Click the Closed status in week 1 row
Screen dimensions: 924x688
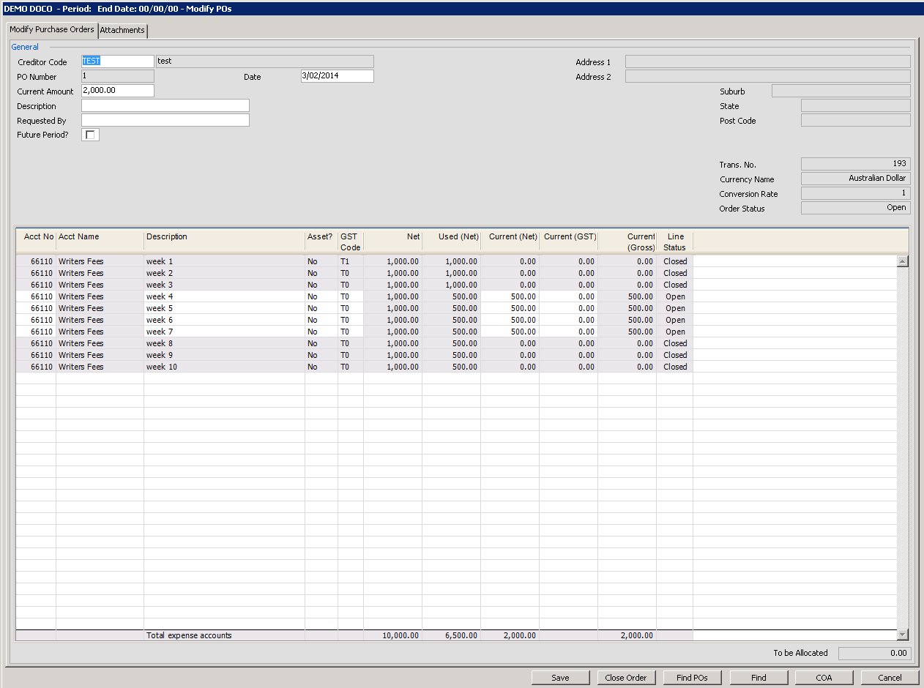pos(675,261)
